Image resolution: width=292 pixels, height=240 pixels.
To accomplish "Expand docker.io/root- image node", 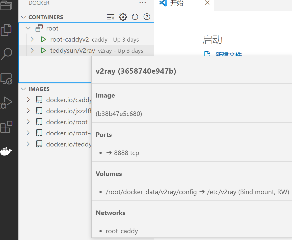I will tap(28, 133).
